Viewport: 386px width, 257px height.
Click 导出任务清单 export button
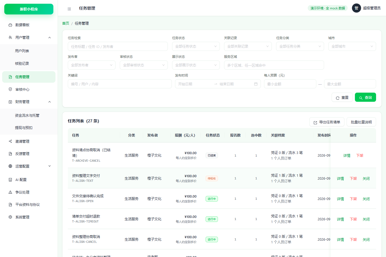[327, 122]
